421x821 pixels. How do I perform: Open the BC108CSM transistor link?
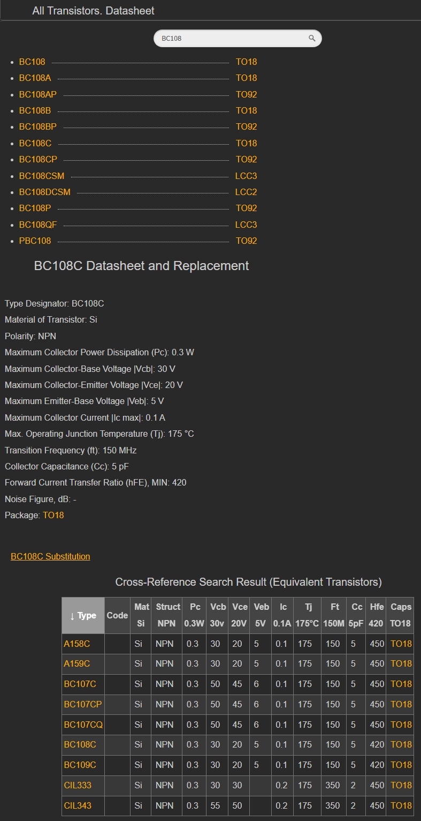click(42, 176)
